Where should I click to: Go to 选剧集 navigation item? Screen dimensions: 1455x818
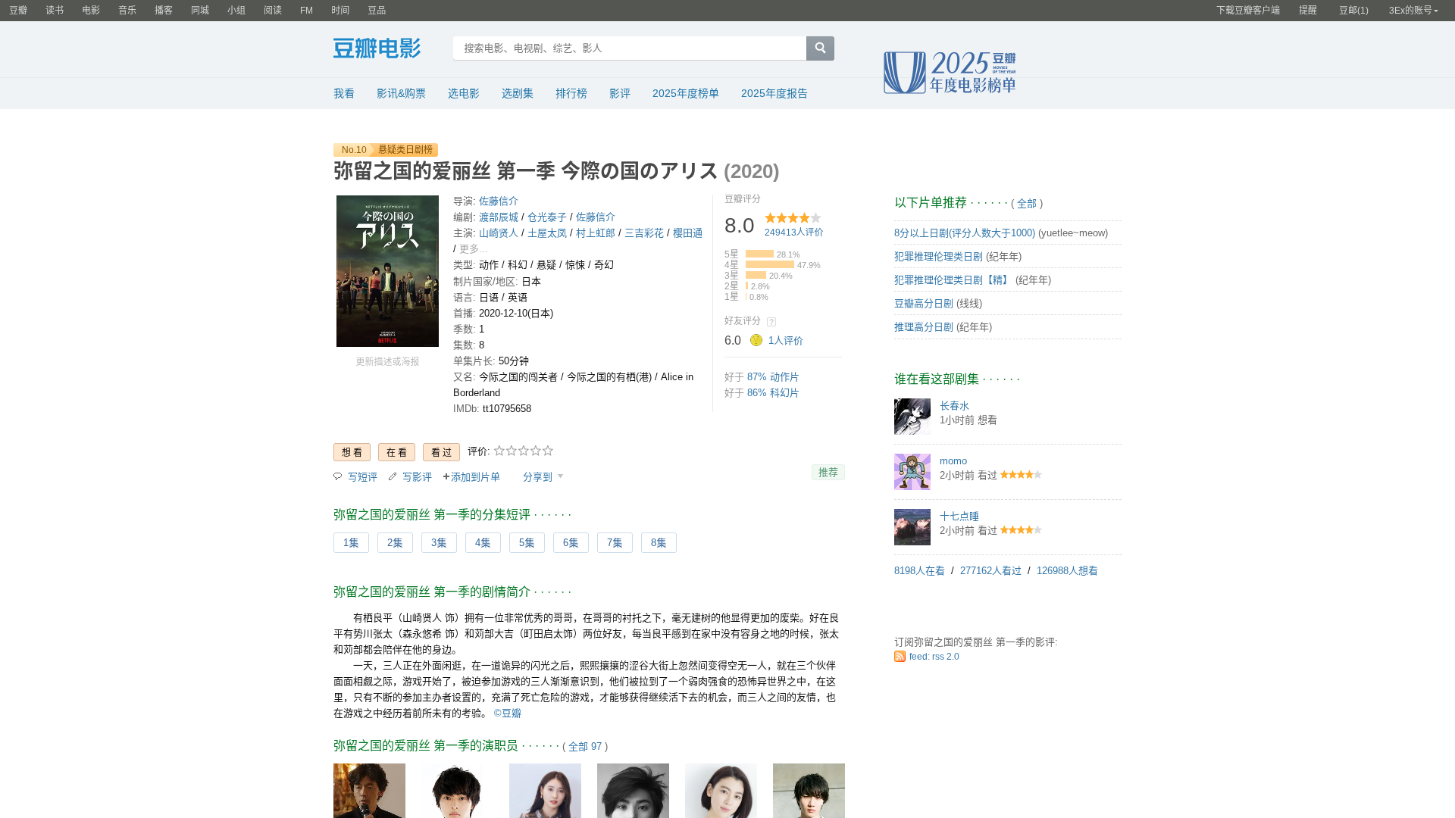[x=518, y=93]
